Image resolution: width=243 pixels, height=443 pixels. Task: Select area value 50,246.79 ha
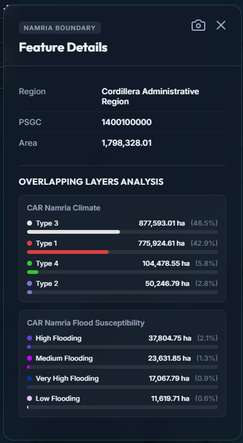168,283
